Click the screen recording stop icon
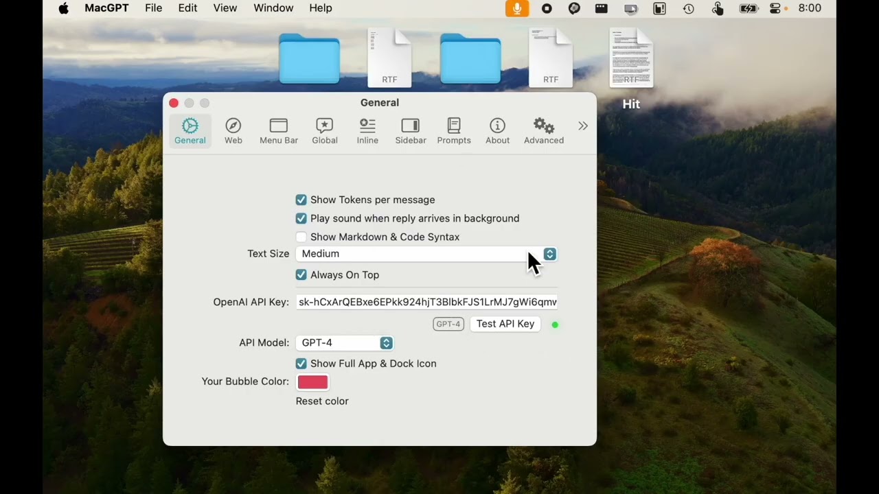Screen dimensions: 879x494 [547, 8]
